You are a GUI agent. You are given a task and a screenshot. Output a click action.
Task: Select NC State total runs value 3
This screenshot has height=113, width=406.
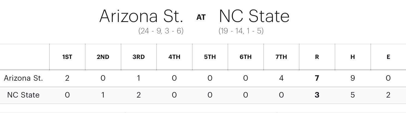click(317, 95)
